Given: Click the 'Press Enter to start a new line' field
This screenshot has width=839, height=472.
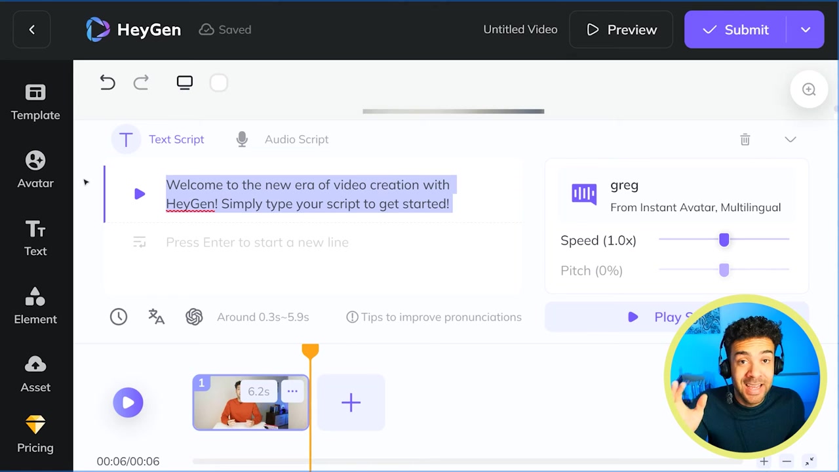Looking at the screenshot, I should (257, 242).
